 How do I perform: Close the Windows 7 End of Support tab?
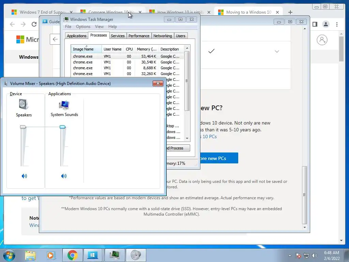click(71, 12)
